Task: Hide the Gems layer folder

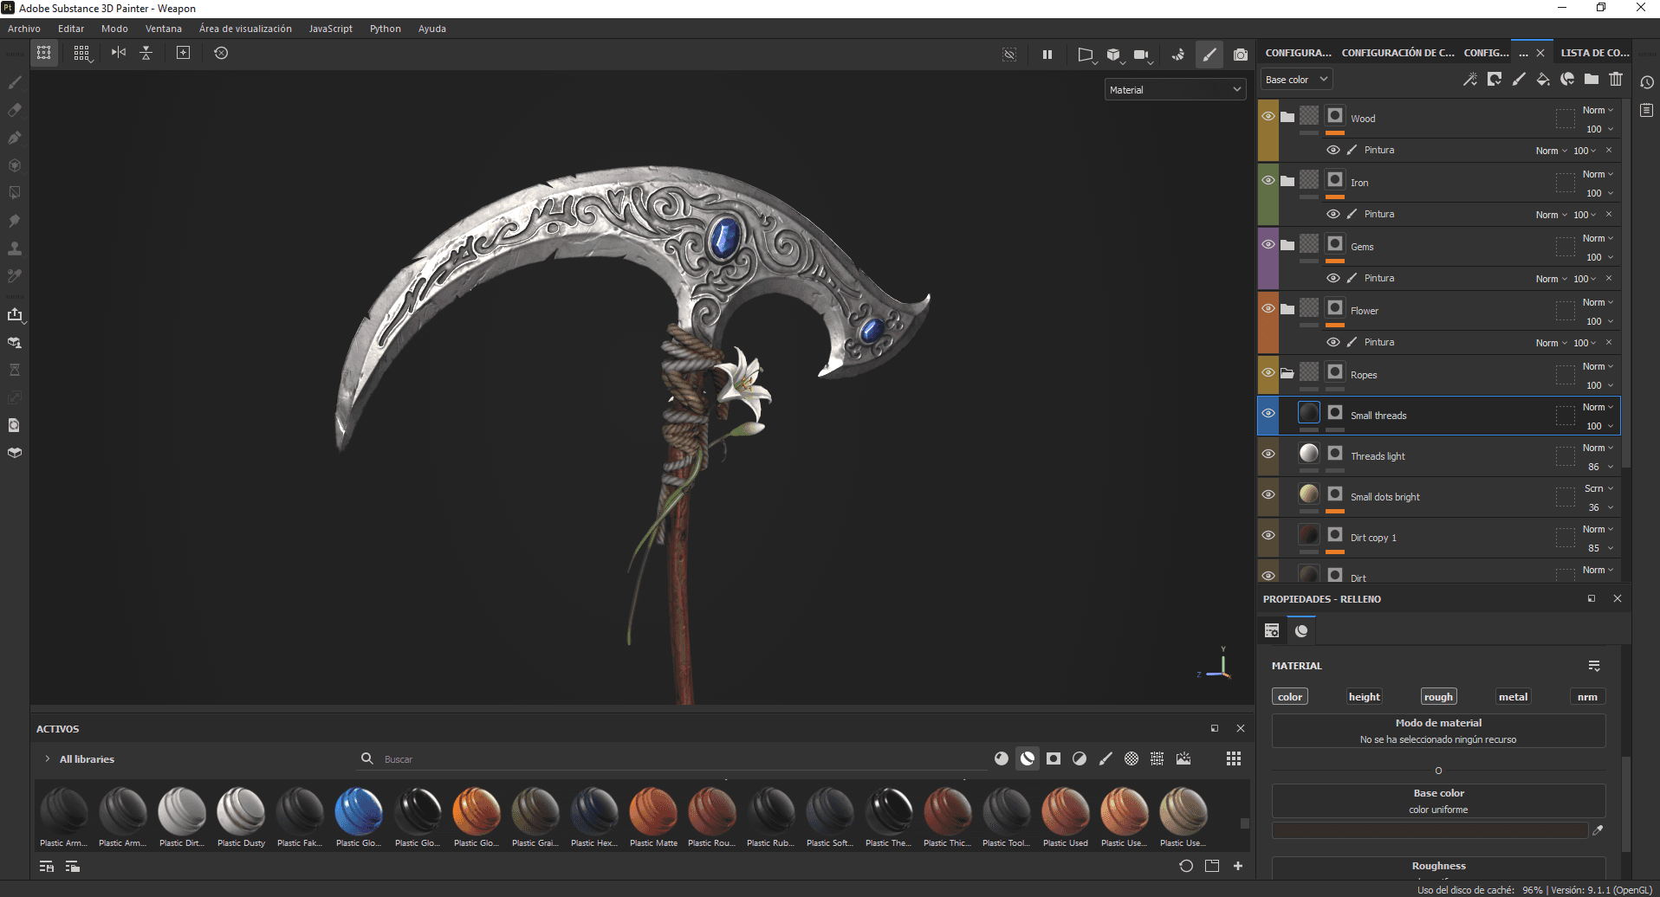Action: click(x=1268, y=245)
